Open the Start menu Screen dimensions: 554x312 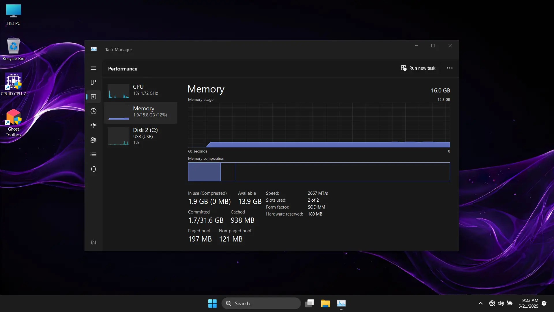(x=212, y=303)
